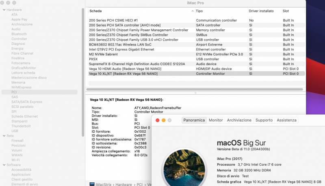This screenshot has width=325, height=186.
Task: Open the Bluetooth hardware entry
Action: click(x=19, y=34)
